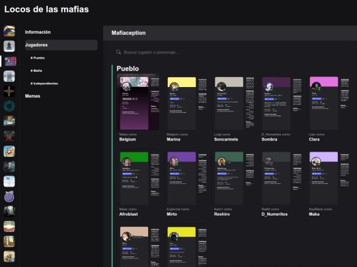Click the Pueblo section heading
The image size is (357, 267).
(x=128, y=69)
